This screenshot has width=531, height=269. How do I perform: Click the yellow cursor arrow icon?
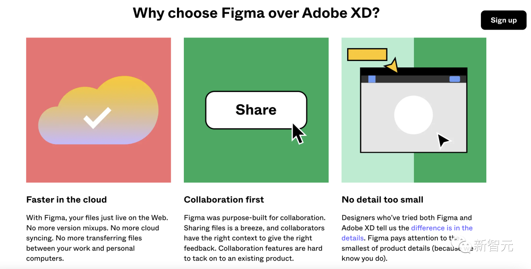[392, 66]
